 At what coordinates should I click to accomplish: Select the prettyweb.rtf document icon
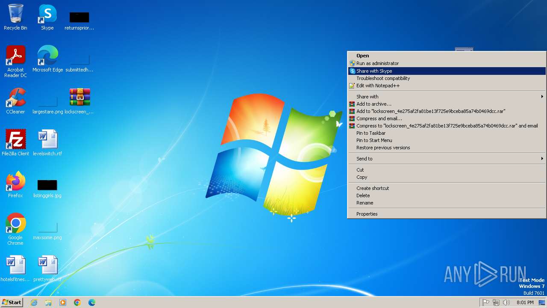click(x=47, y=269)
